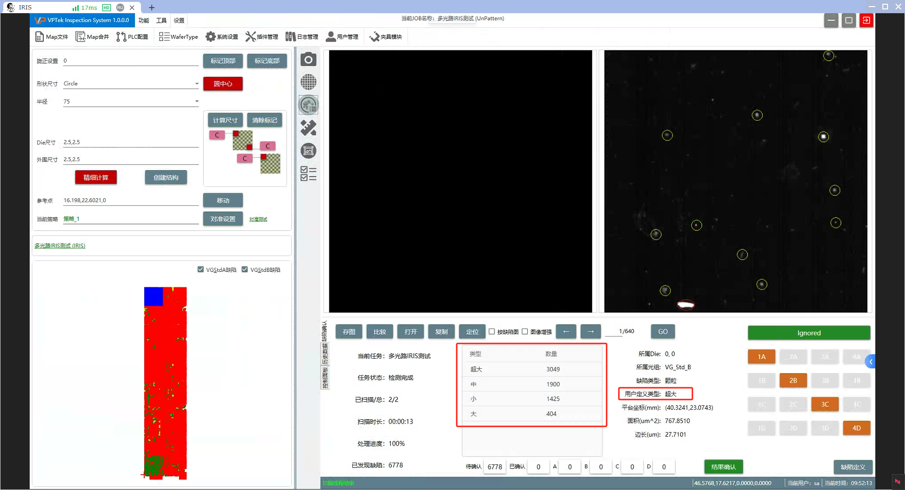Click 清除标记 button
Image resolution: width=905 pixels, height=490 pixels.
pyautogui.click(x=264, y=120)
